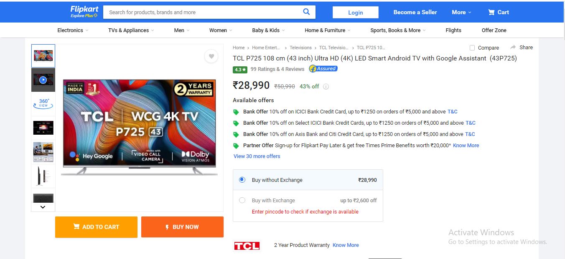This screenshot has height=259, width=565.
Task: Open the 360 degree view
Action: pos(43,103)
